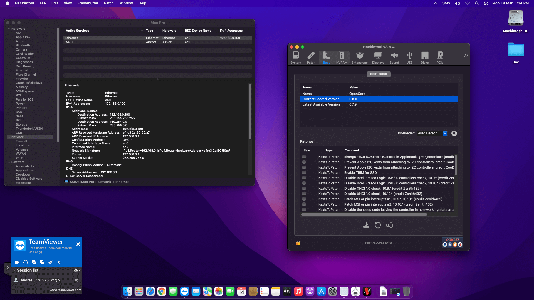534x300 pixels.
Task: Check the Disable sleep code patch checkbox
Action: (x=304, y=209)
